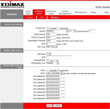Click the Mac Address #1 field
The image size is (110, 109).
56,76
